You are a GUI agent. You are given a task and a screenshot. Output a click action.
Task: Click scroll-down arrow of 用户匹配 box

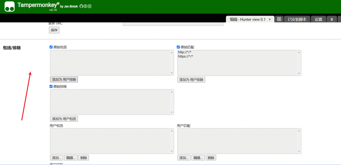pos(299,151)
